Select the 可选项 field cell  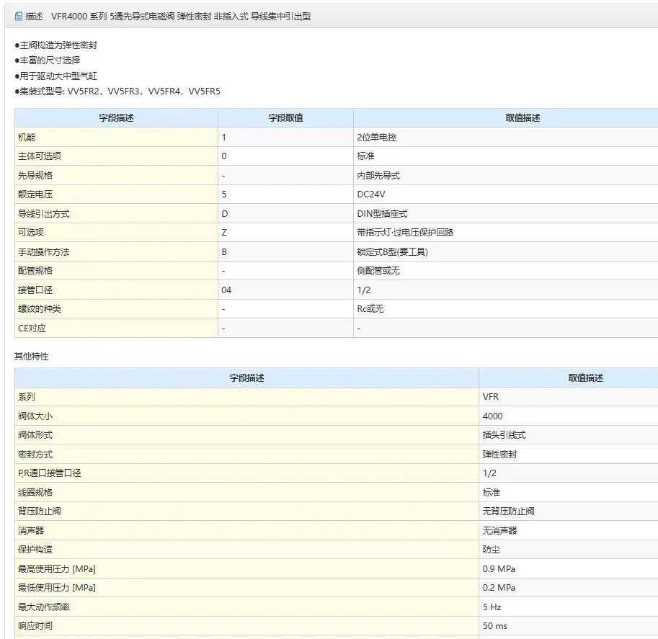coord(116,233)
